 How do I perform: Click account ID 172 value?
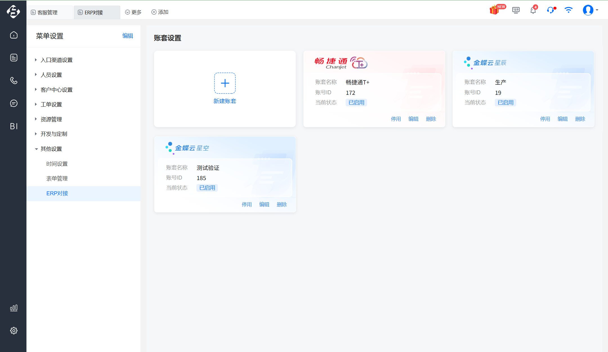tap(350, 93)
